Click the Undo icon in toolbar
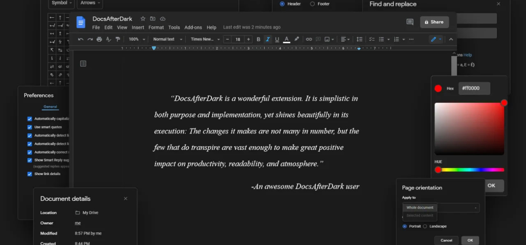Image resolution: width=526 pixels, height=245 pixels. [x=81, y=39]
